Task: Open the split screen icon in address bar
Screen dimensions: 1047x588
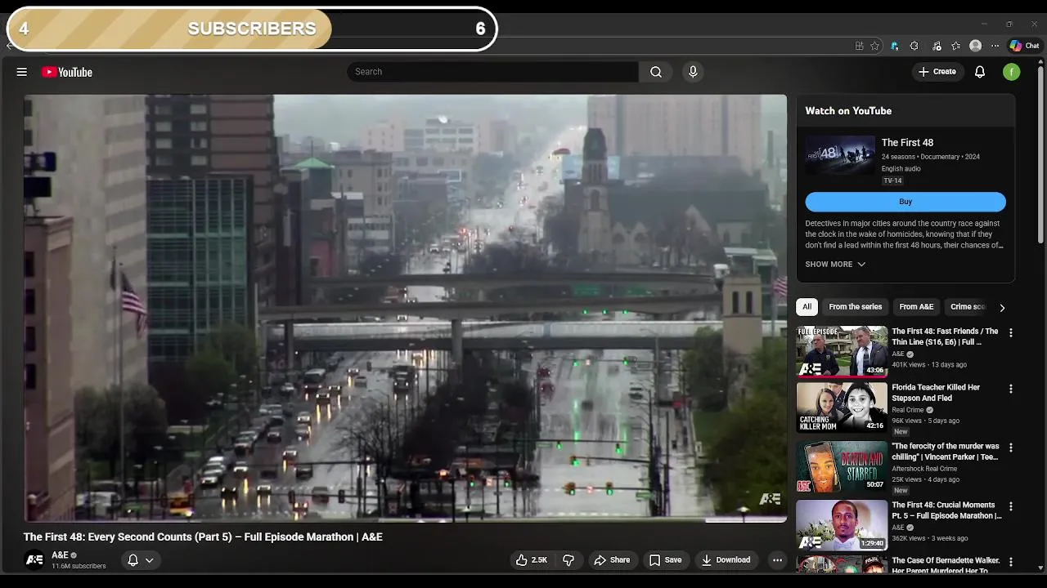Action: 859,46
